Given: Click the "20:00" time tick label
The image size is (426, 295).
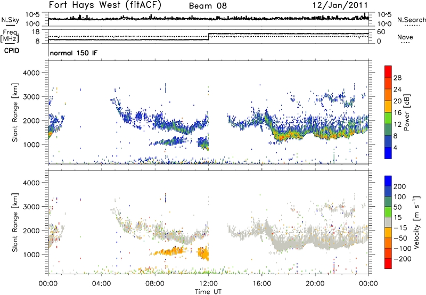Looking at the screenshot, I should tap(315, 284).
